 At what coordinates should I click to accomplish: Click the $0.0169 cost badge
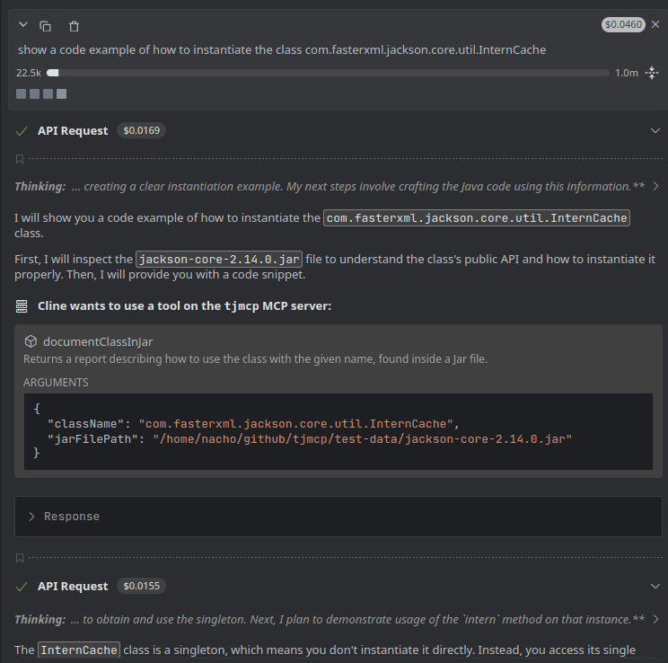(x=142, y=130)
